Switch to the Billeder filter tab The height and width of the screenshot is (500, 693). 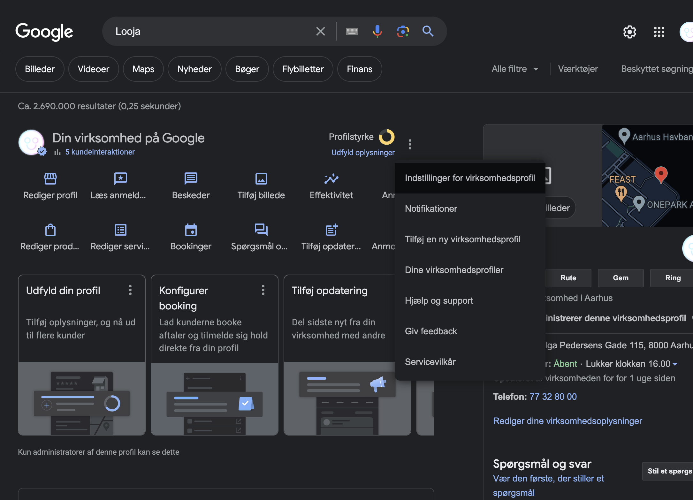(40, 69)
